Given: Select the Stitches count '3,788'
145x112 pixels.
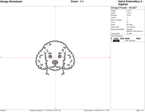Looking at the screenshot, I should click(x=129, y=15).
